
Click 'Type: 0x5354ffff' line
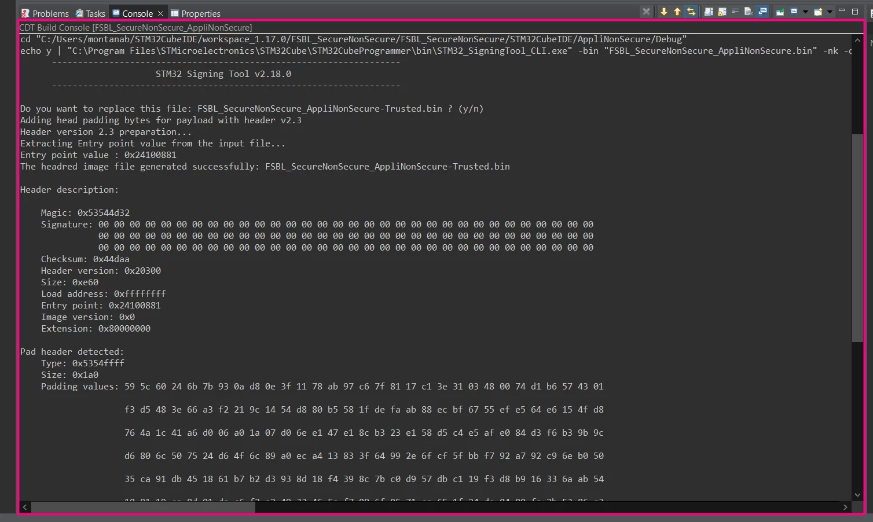83,363
